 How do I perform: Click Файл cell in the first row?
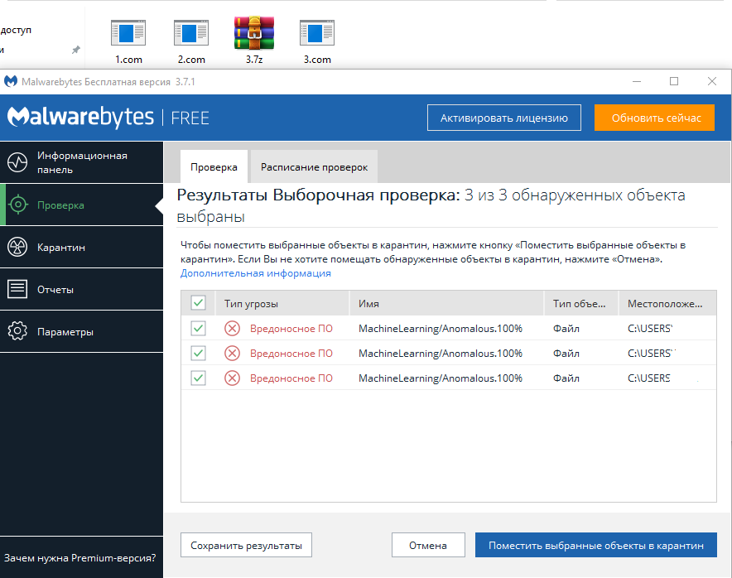tap(566, 329)
